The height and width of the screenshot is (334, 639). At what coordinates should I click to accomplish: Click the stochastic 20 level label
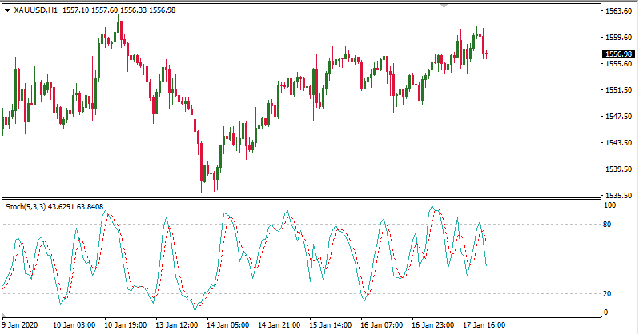(x=607, y=294)
